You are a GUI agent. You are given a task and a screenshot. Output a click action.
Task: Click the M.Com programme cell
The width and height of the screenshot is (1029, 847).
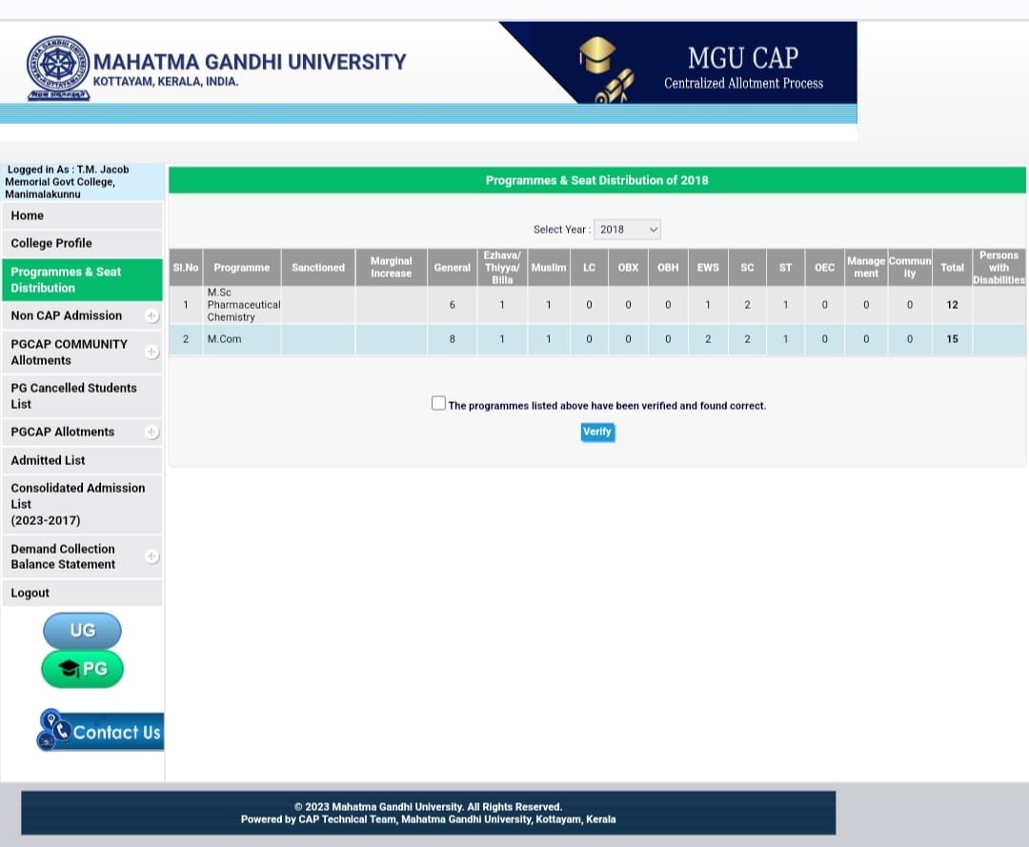242,339
